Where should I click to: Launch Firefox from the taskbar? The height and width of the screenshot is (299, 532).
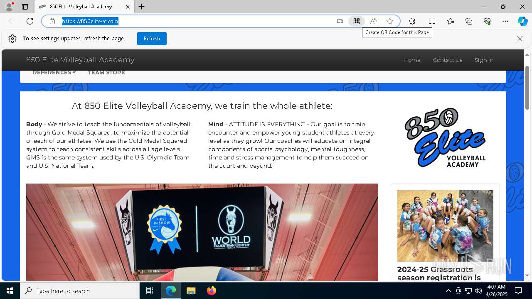pos(211,291)
